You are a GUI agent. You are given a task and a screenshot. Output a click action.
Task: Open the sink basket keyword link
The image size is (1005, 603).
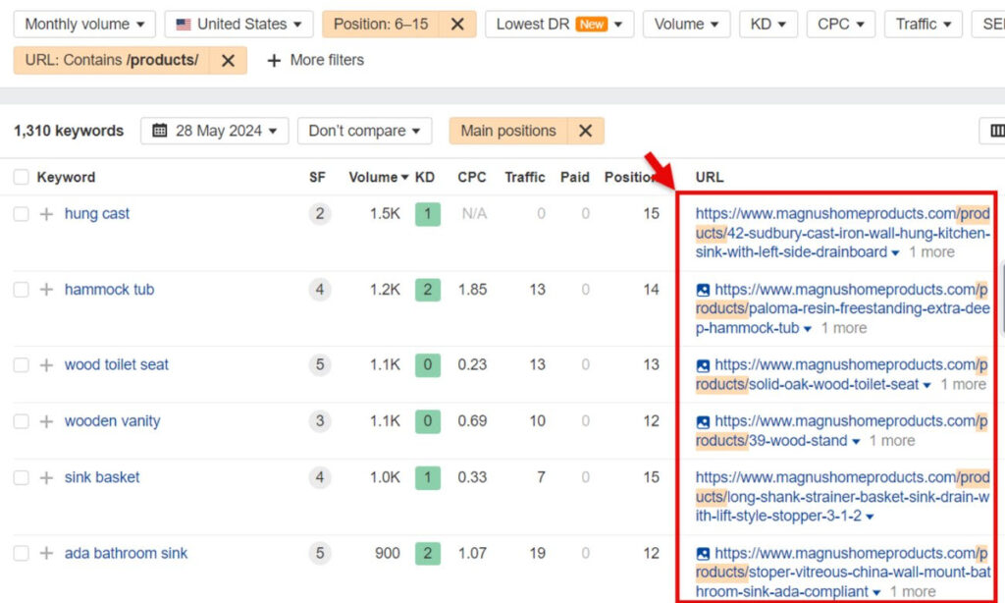[x=102, y=478]
